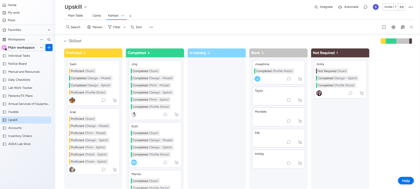Screen dimensions: 420x189
Task: Add new item with blue plus button
Action: tap(49, 48)
